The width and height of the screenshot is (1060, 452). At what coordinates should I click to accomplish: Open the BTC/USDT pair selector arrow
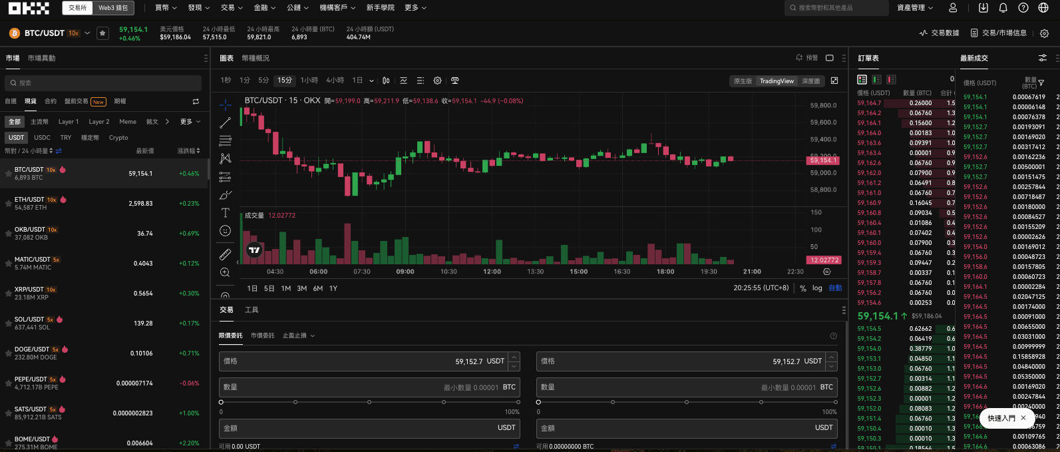coord(87,33)
